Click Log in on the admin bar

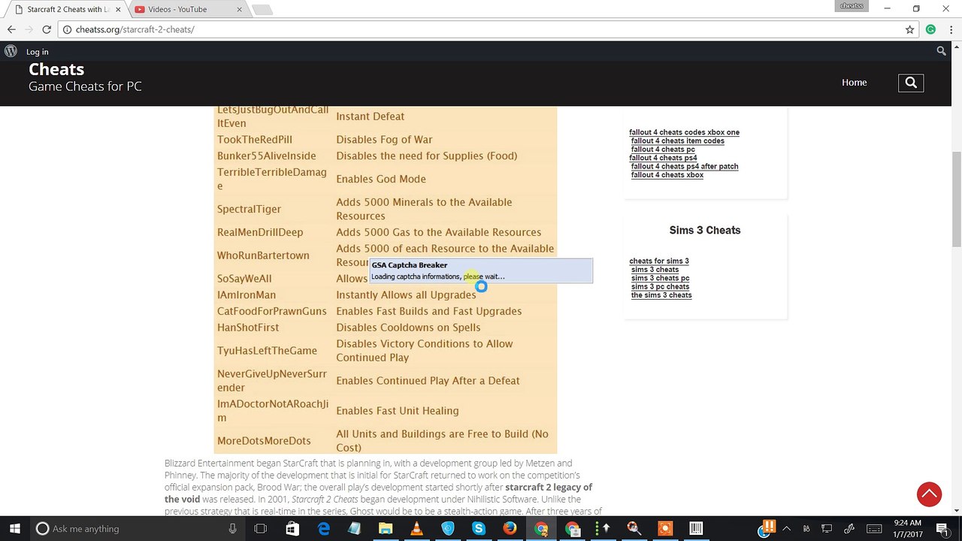tap(37, 52)
